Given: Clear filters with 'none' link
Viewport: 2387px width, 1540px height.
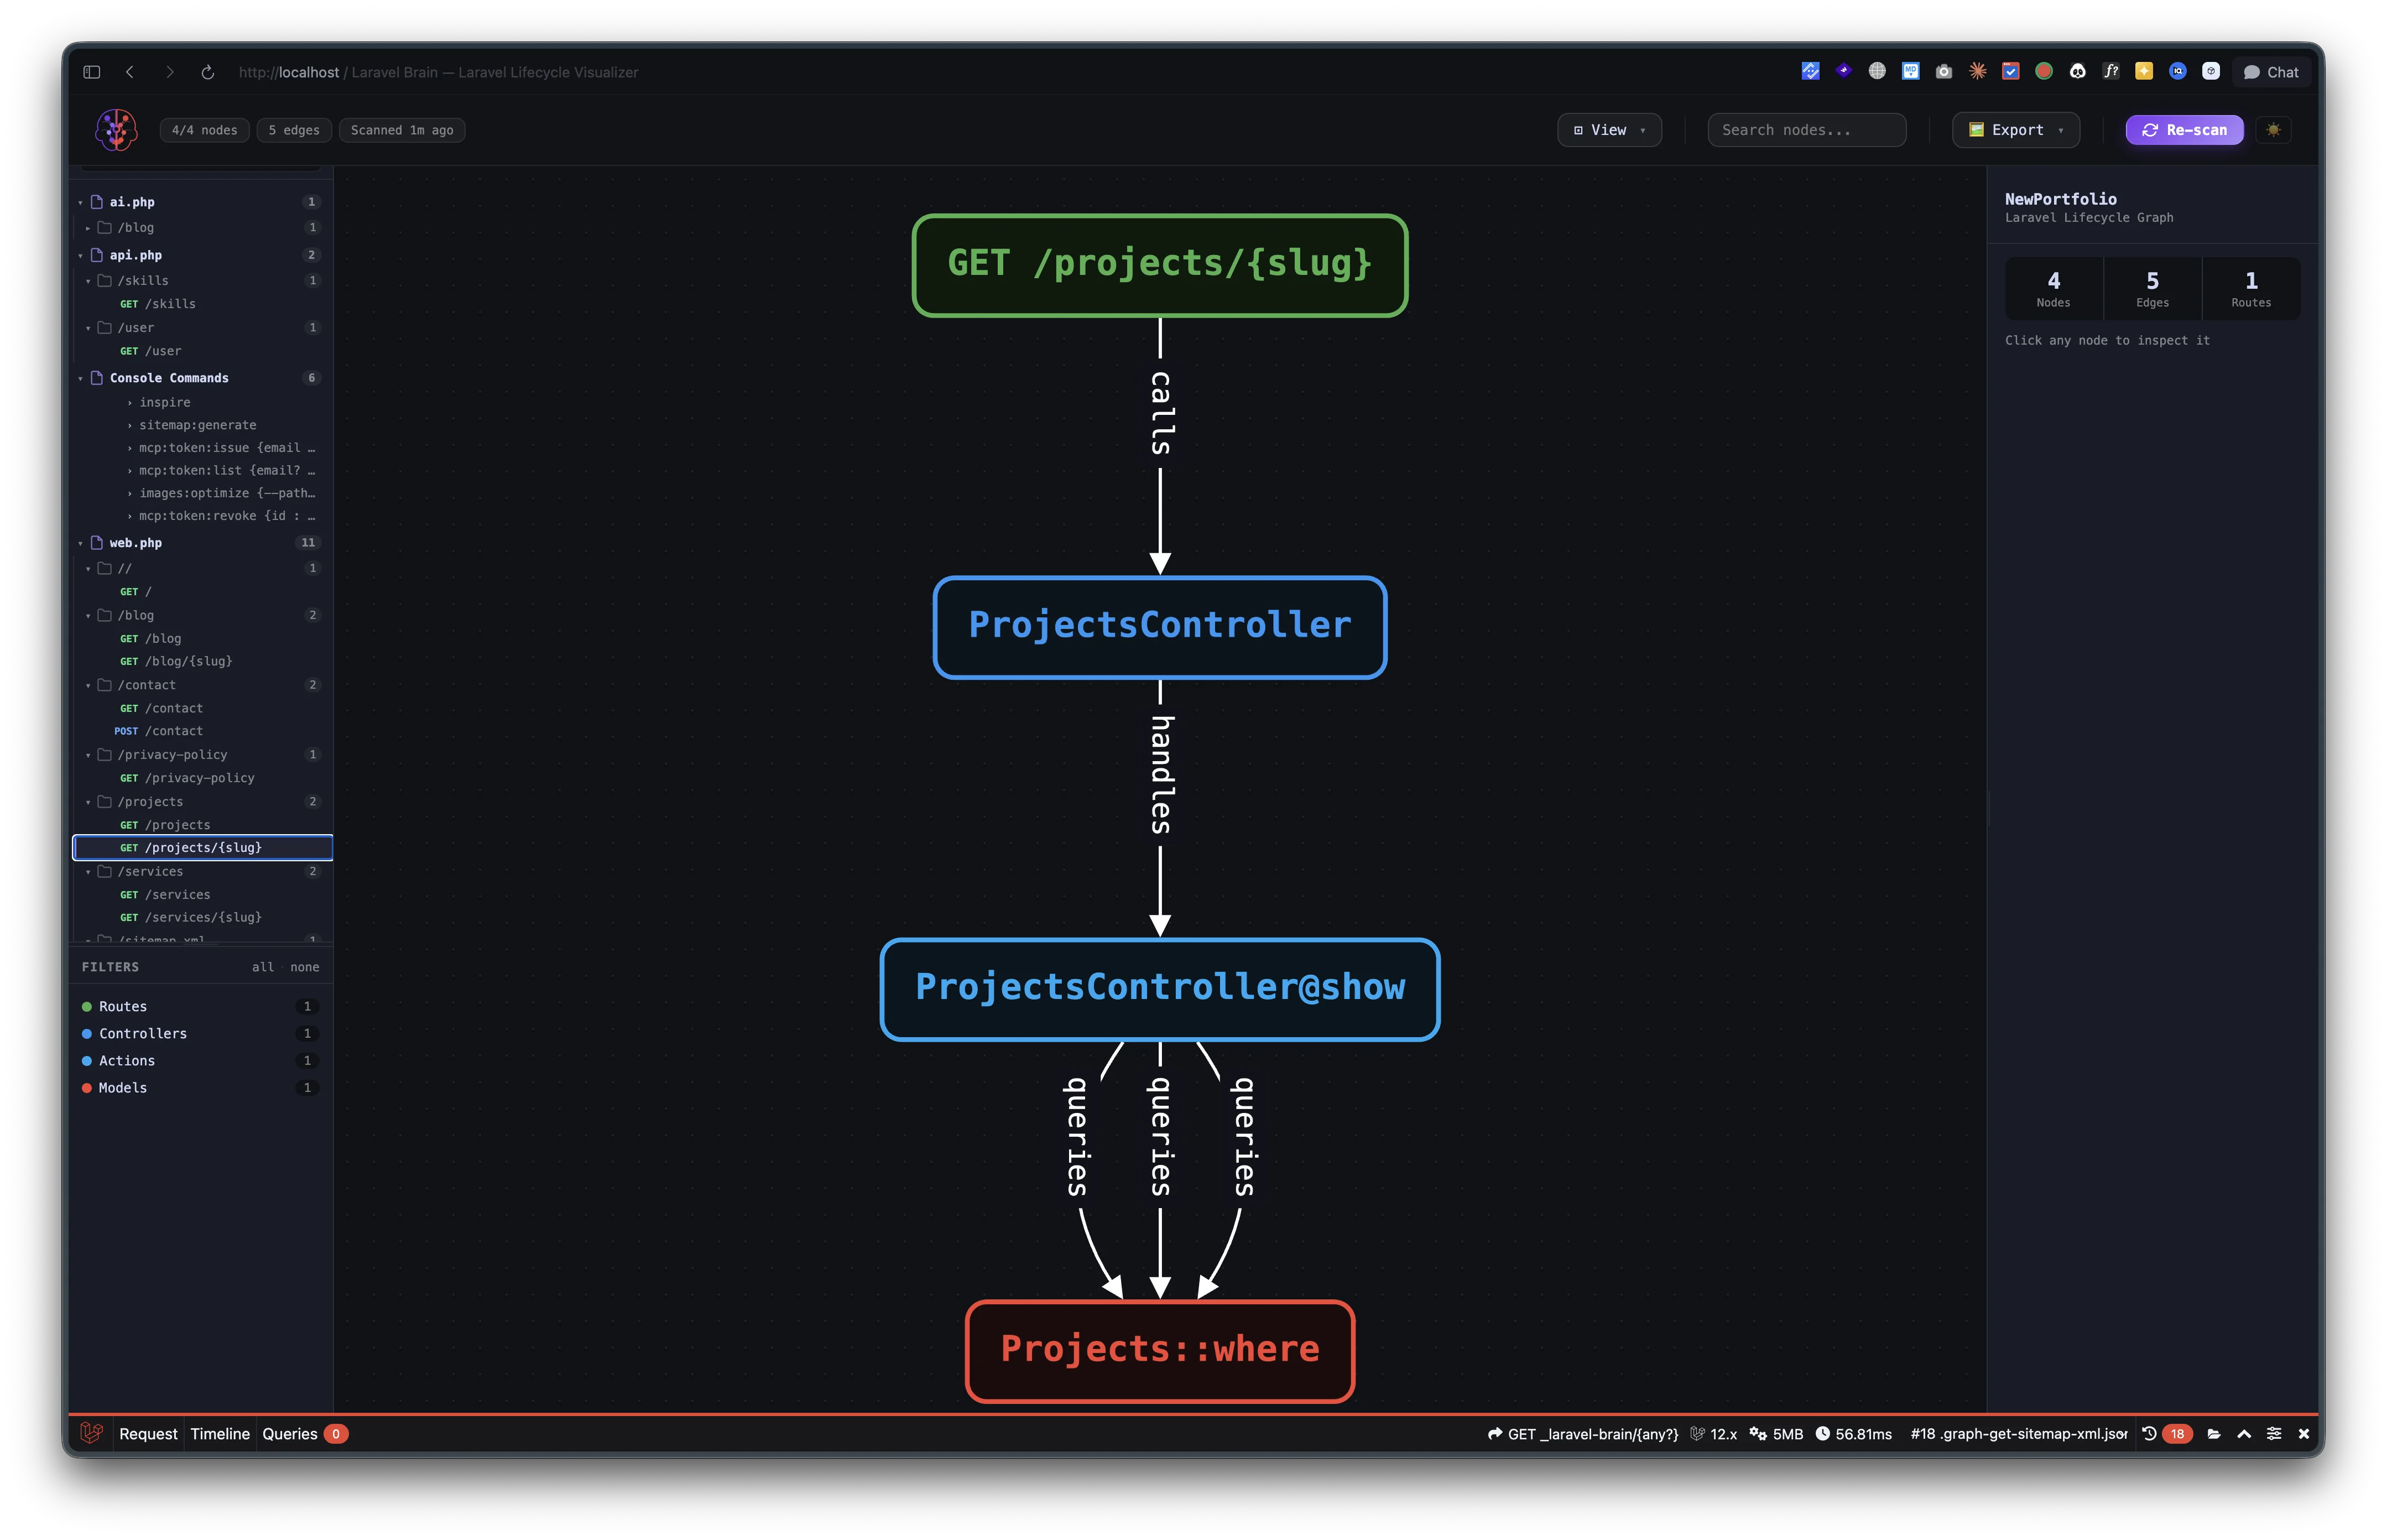Looking at the screenshot, I should [x=305, y=967].
